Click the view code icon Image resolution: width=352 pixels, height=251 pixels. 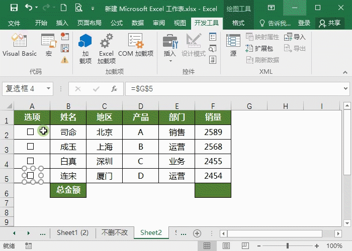212,48
